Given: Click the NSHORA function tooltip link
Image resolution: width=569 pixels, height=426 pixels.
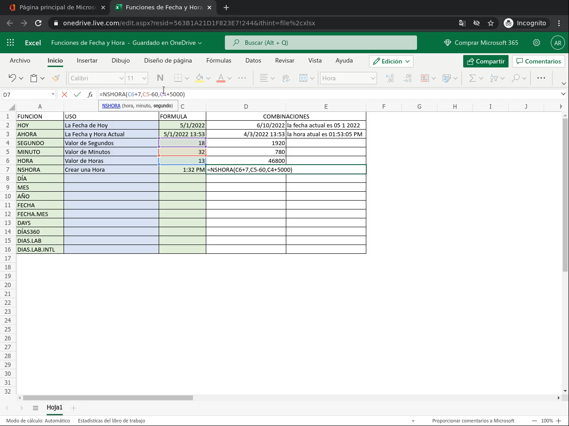Looking at the screenshot, I should 111,106.
